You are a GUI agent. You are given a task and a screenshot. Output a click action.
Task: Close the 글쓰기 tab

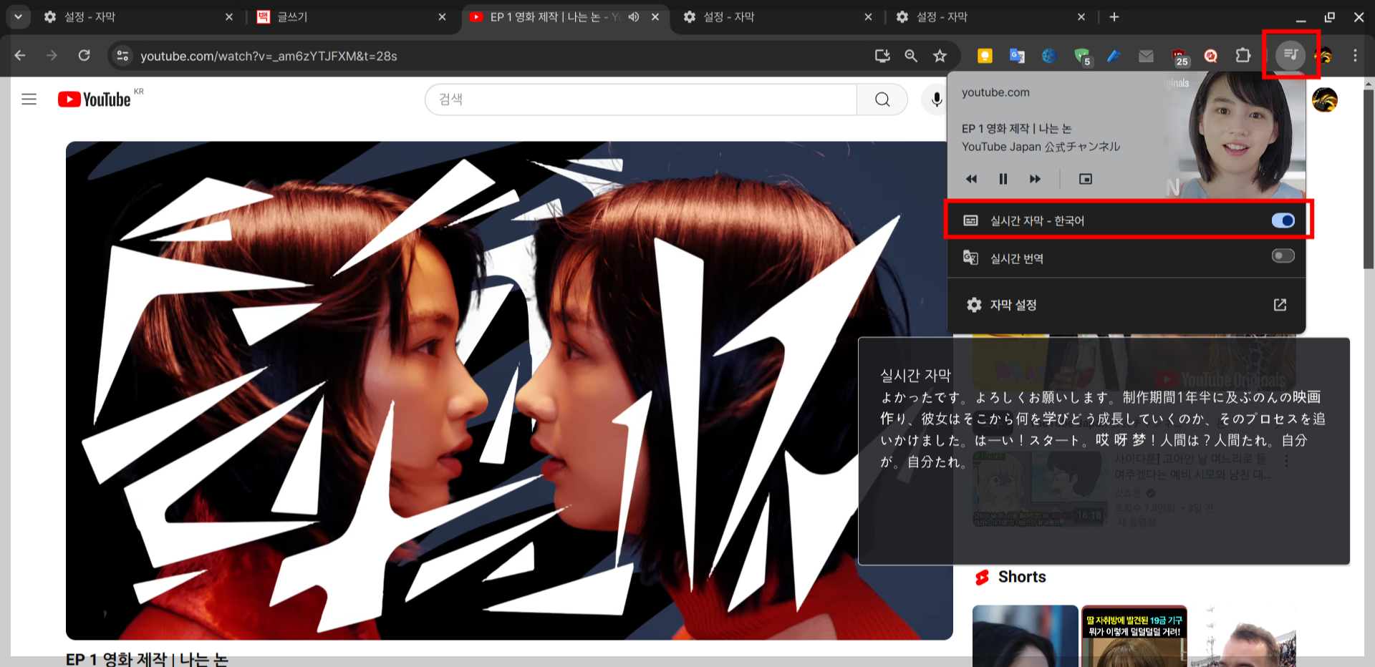click(442, 16)
